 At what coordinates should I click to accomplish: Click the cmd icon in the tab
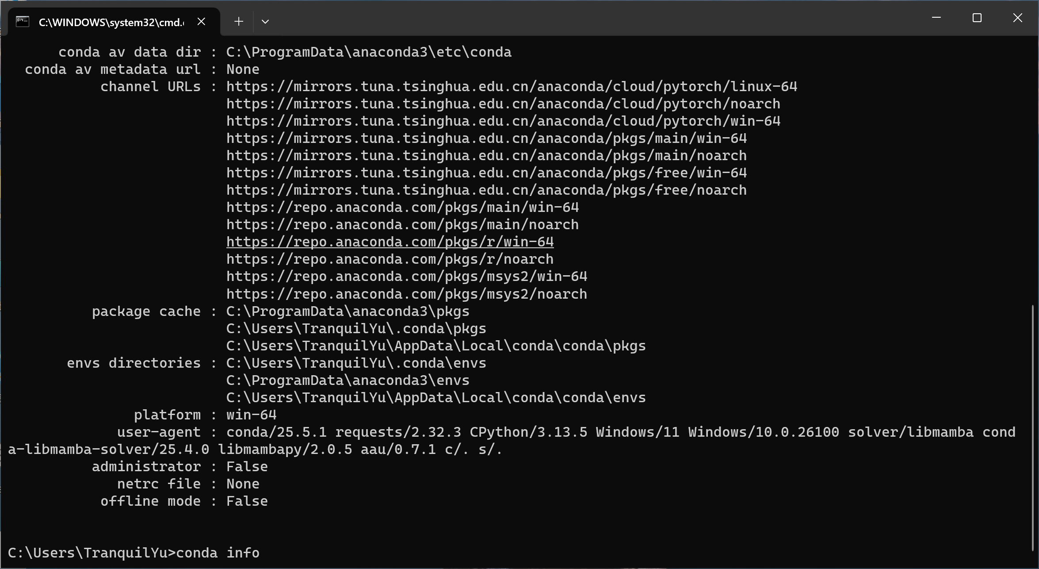(23, 22)
